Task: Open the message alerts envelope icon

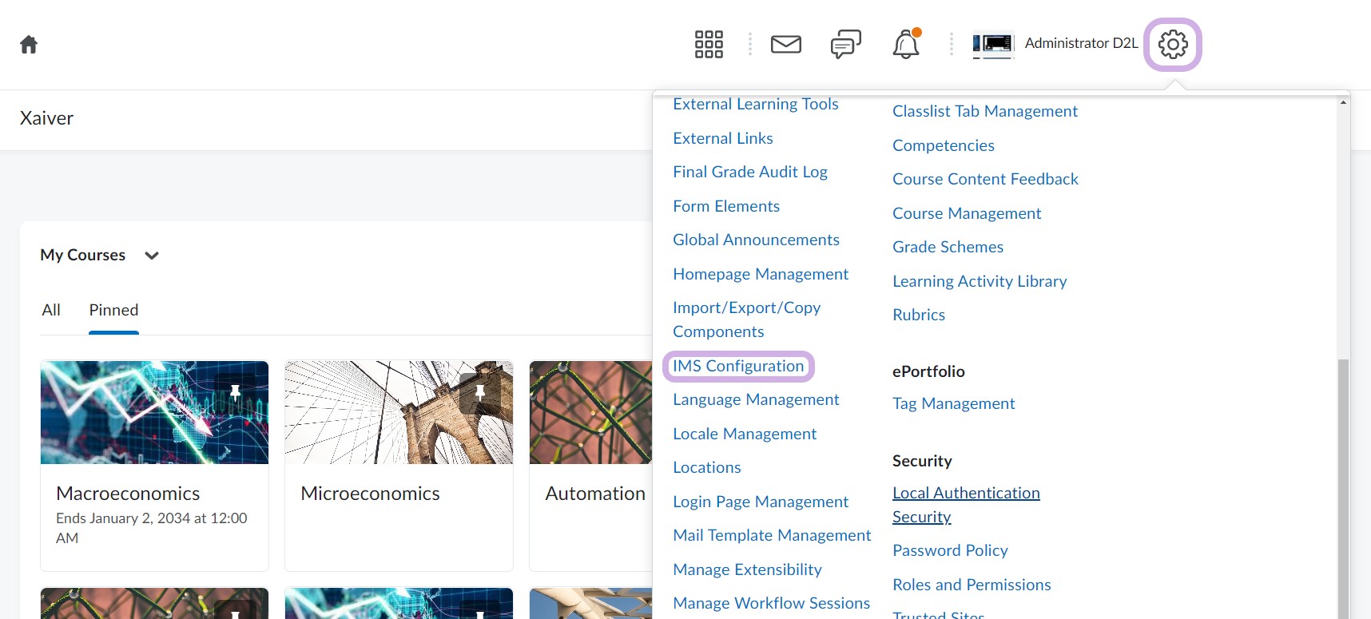Action: click(x=786, y=45)
